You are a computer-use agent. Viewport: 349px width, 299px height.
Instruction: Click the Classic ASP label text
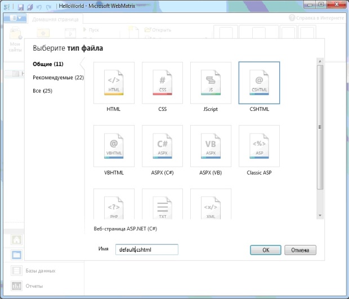click(x=259, y=172)
